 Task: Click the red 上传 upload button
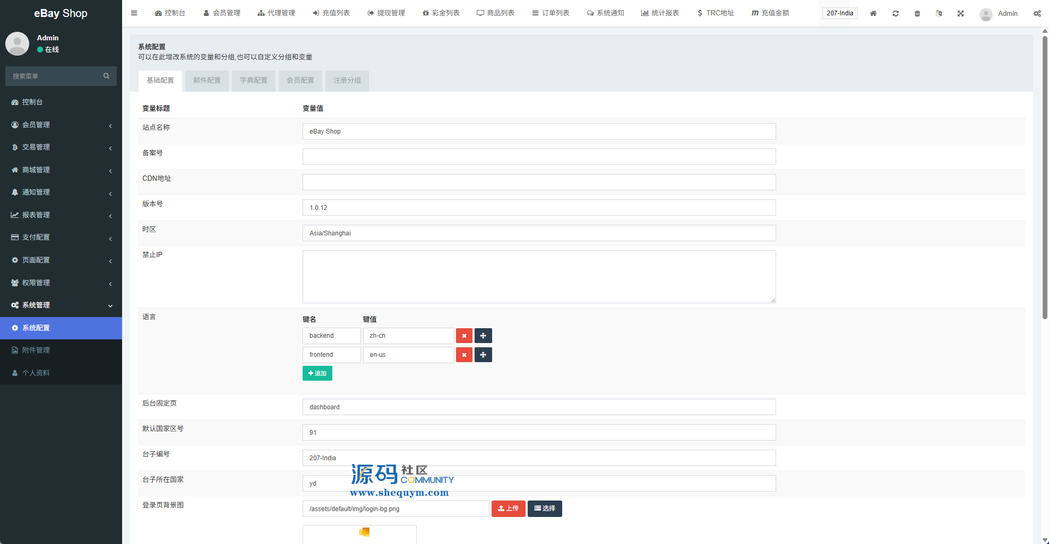point(508,508)
